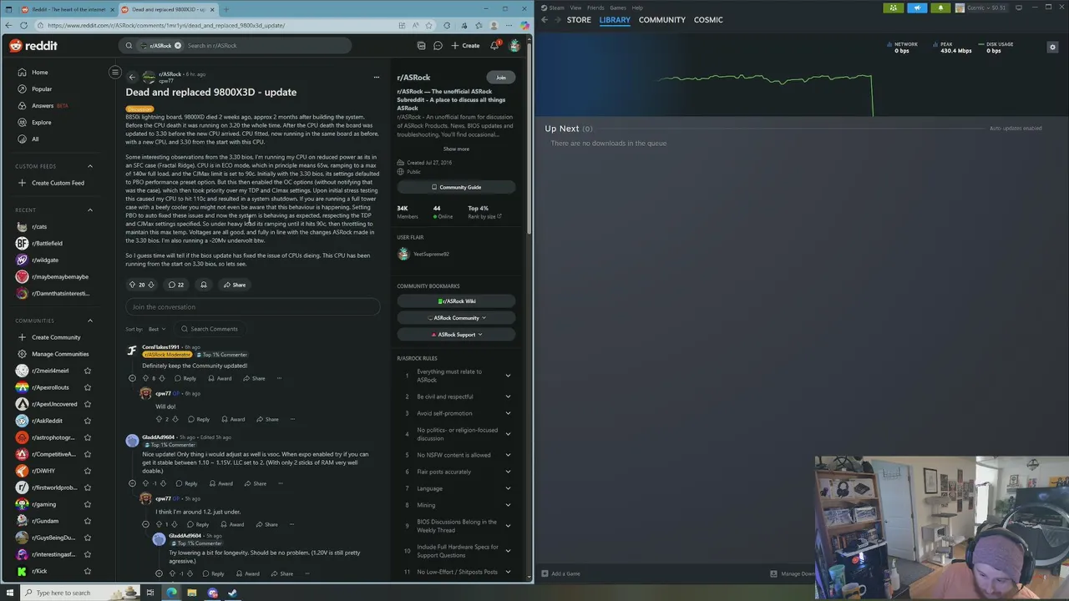Enter Steam Big Picture mode icon
The width and height of the screenshot is (1069, 601).
tap(1019, 8)
